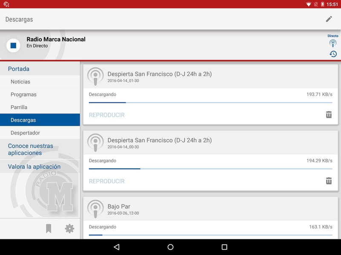341x255 pixels.
Task: Tap the 194.29 KB/s download speed
Action: tap(319, 161)
